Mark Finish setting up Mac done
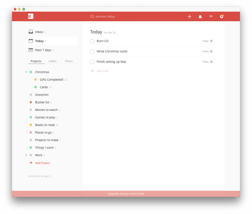252x214 pixels. tap(92, 62)
